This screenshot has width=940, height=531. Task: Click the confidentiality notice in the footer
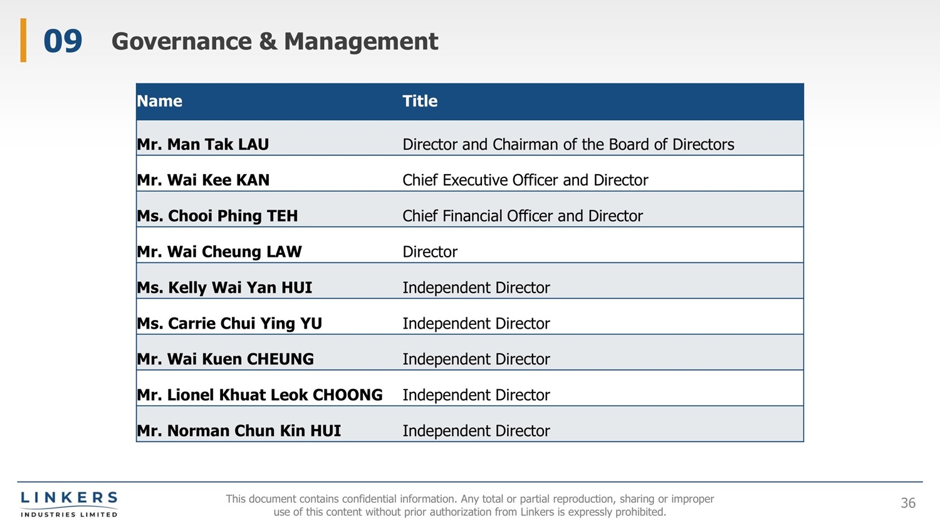[x=470, y=505]
